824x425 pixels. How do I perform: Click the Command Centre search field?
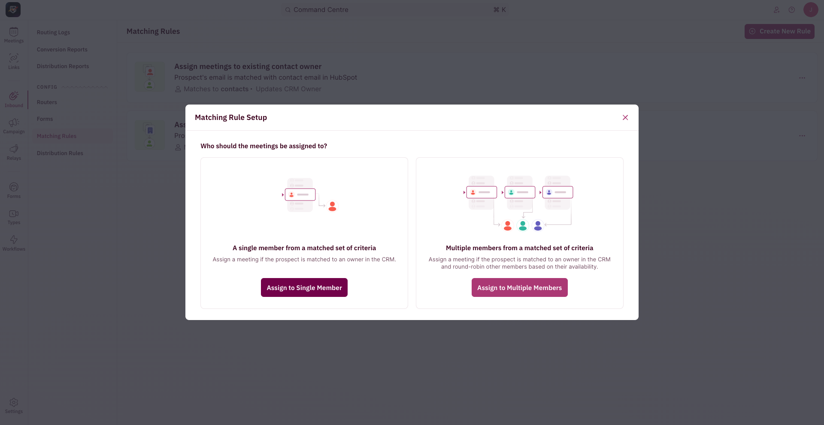[x=395, y=9]
